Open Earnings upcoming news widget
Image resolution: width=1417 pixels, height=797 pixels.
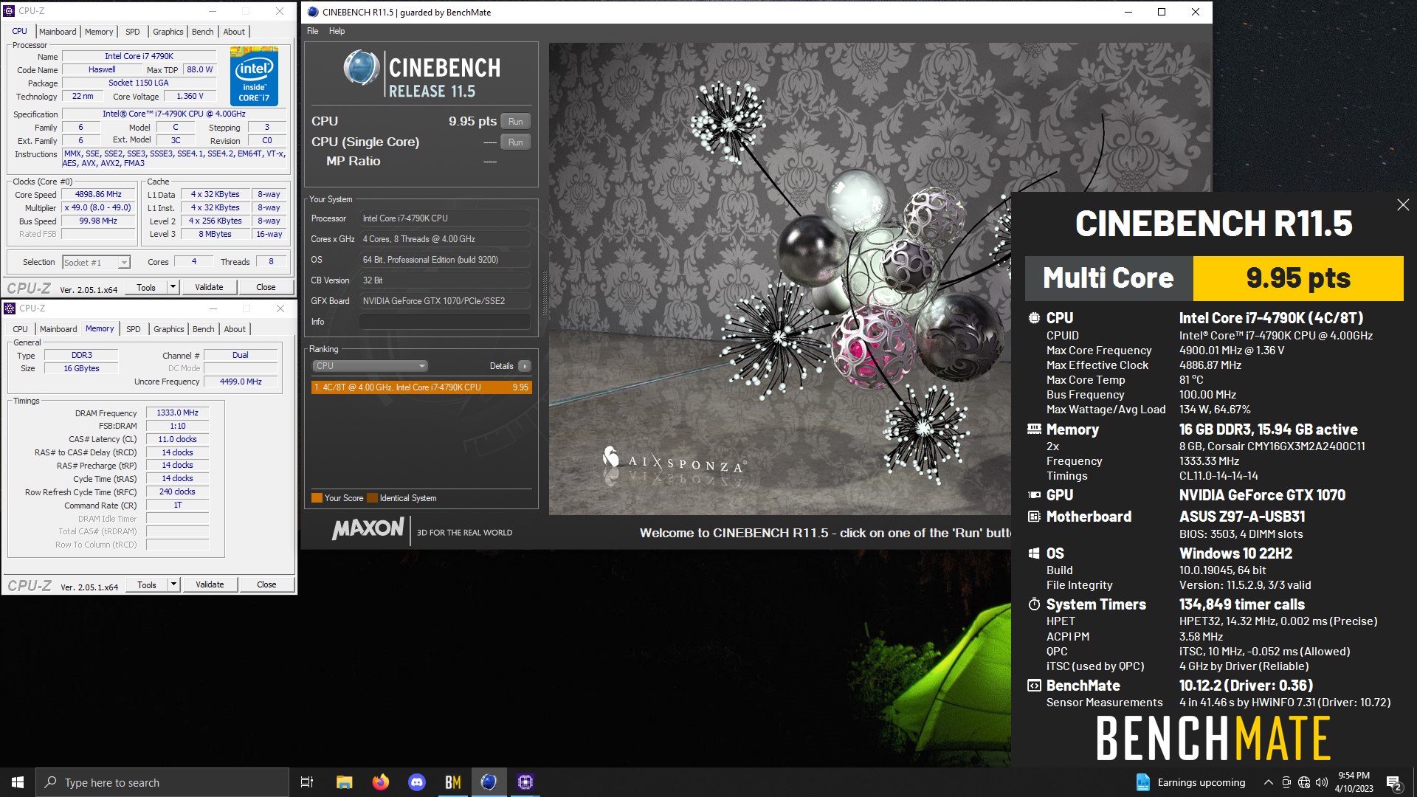(1191, 782)
